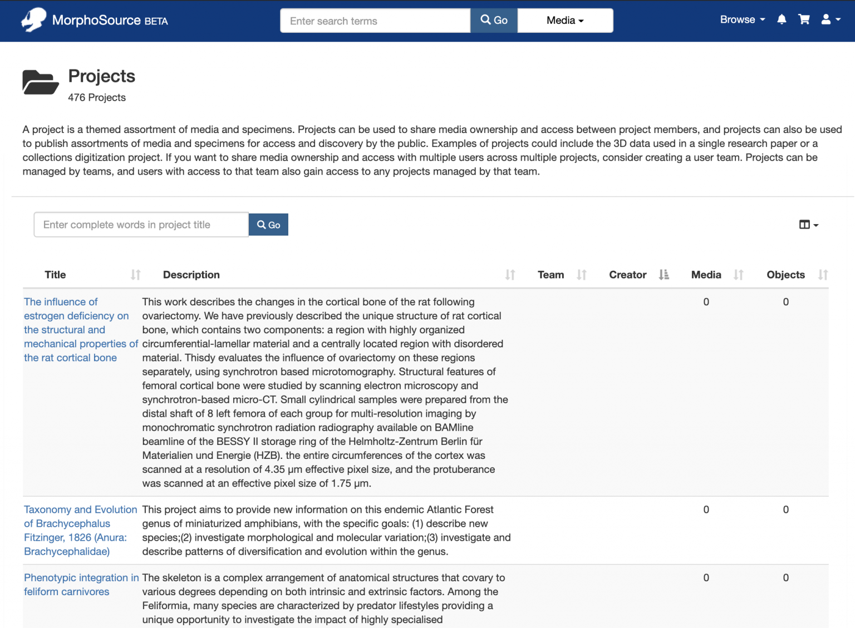Expand the Browse navigation dropdown
855x628 pixels.
pyautogui.click(x=742, y=19)
